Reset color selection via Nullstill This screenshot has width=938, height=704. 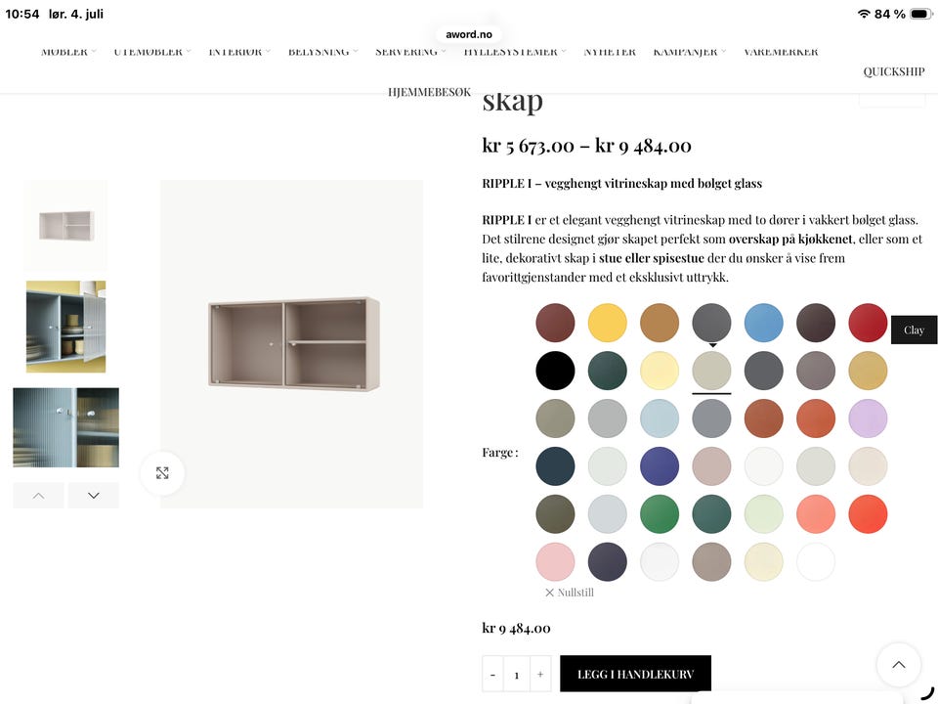[x=570, y=593]
